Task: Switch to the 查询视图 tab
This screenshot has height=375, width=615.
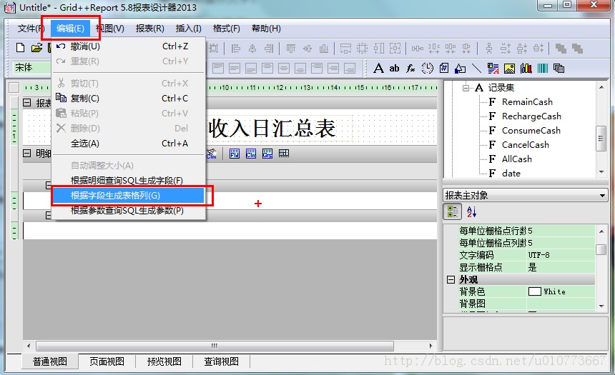Action: (x=221, y=361)
